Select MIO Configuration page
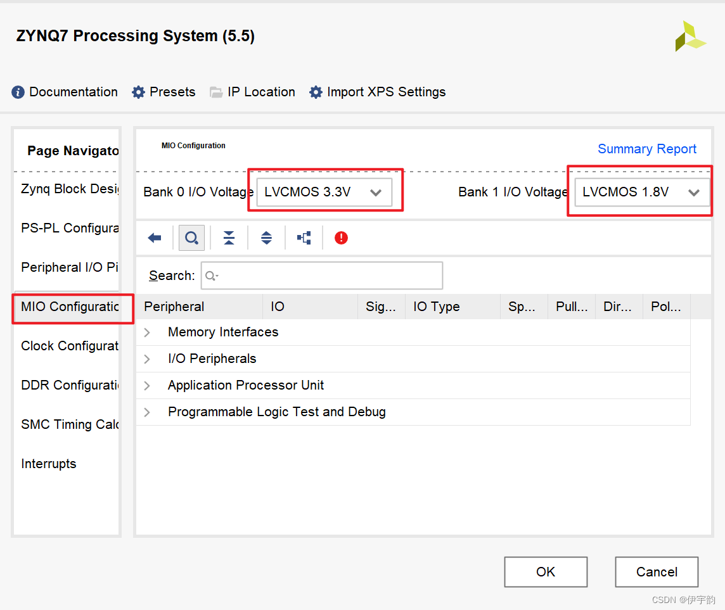The width and height of the screenshot is (725, 610). (69, 307)
